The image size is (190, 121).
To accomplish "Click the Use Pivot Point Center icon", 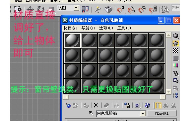I will pos(85,9).
